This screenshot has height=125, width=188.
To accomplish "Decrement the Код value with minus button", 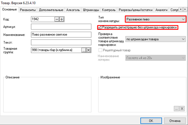I will click(57, 19).
